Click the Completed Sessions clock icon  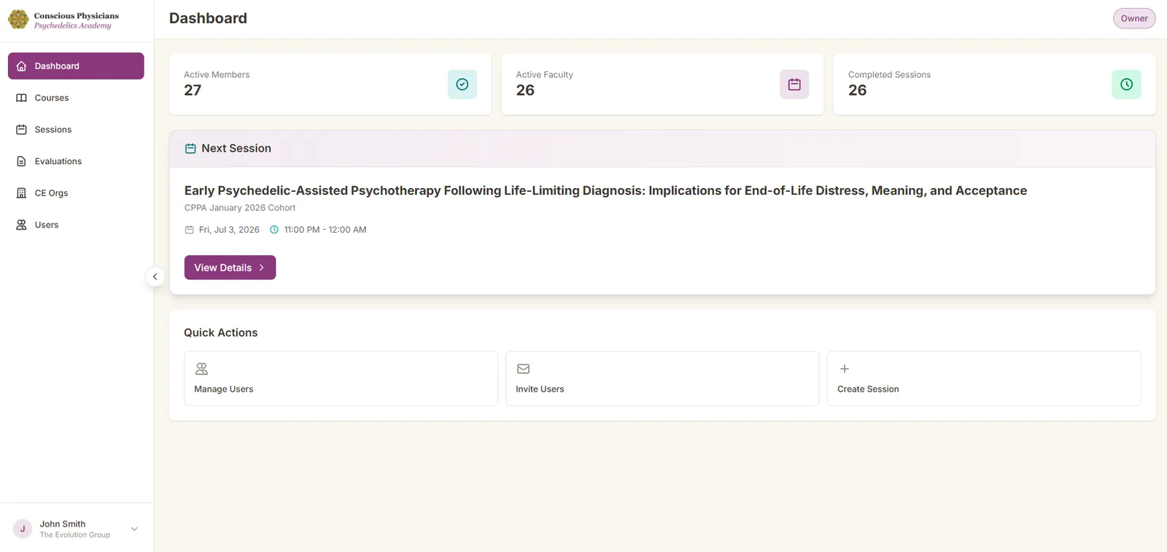click(1126, 85)
